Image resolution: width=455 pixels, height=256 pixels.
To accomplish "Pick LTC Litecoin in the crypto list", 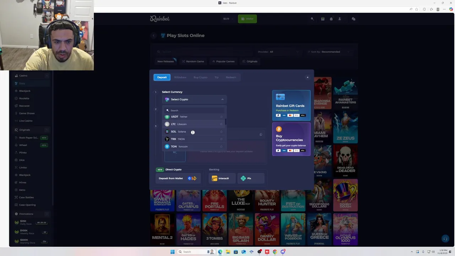I will coord(194,124).
